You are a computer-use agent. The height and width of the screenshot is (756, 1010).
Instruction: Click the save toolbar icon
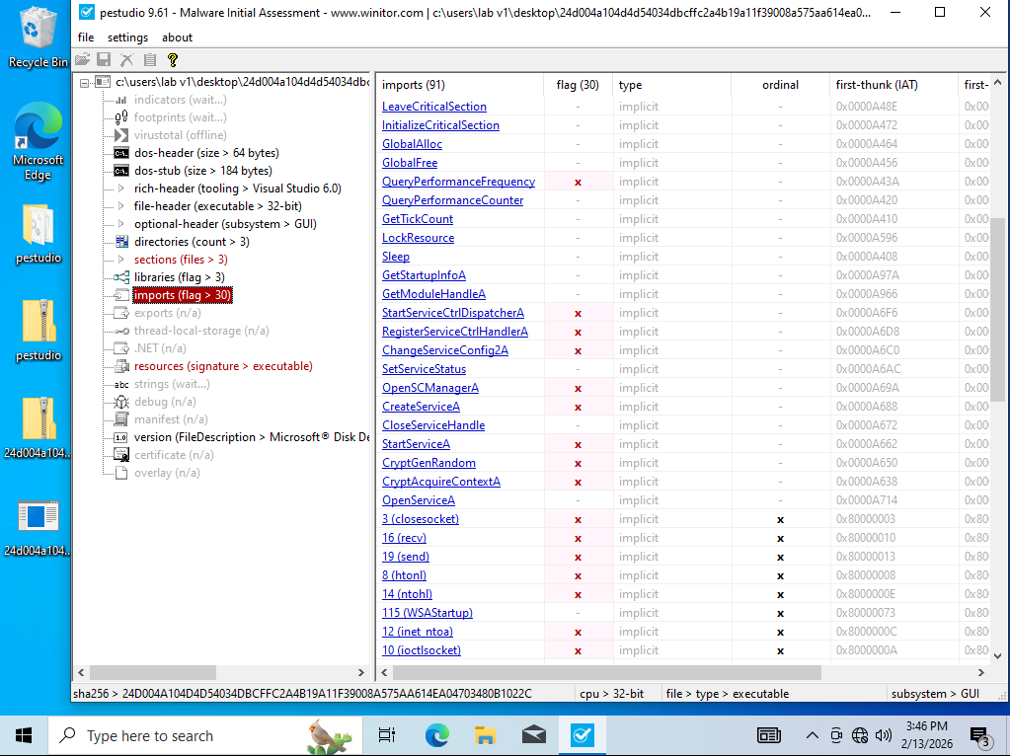pyautogui.click(x=104, y=60)
